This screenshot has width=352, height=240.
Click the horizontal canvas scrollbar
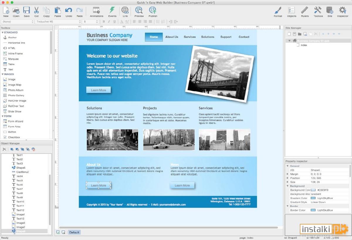(x=168, y=227)
